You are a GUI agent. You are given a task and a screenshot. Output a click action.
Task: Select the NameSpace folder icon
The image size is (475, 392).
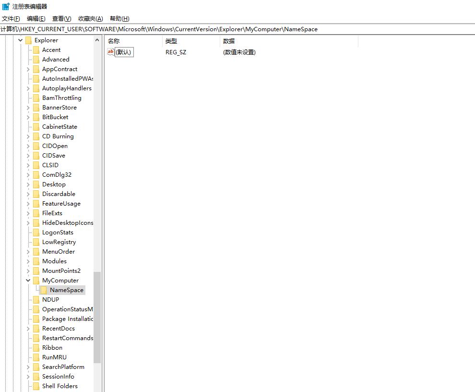44,290
